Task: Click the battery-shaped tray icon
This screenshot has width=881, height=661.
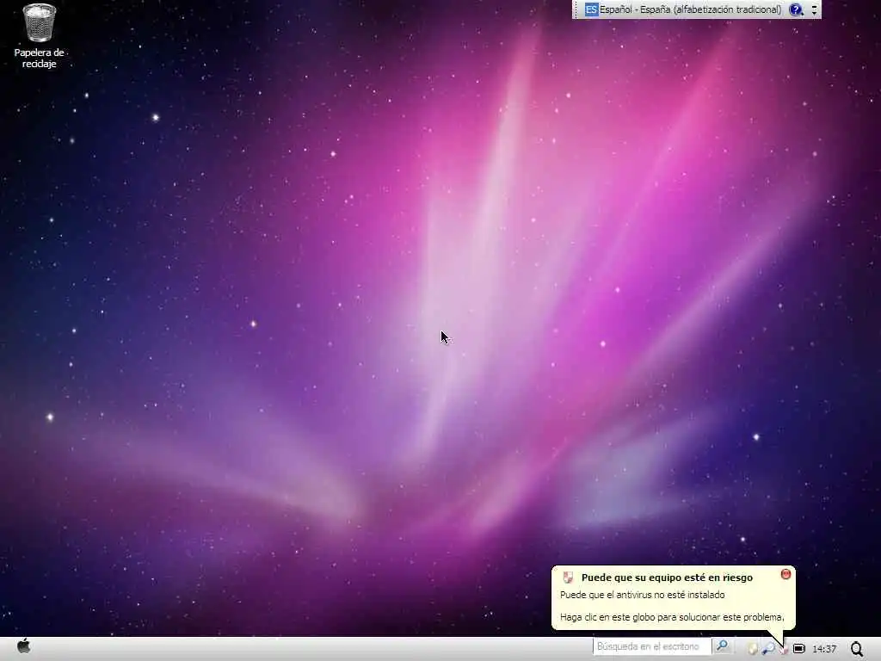Action: tap(798, 649)
